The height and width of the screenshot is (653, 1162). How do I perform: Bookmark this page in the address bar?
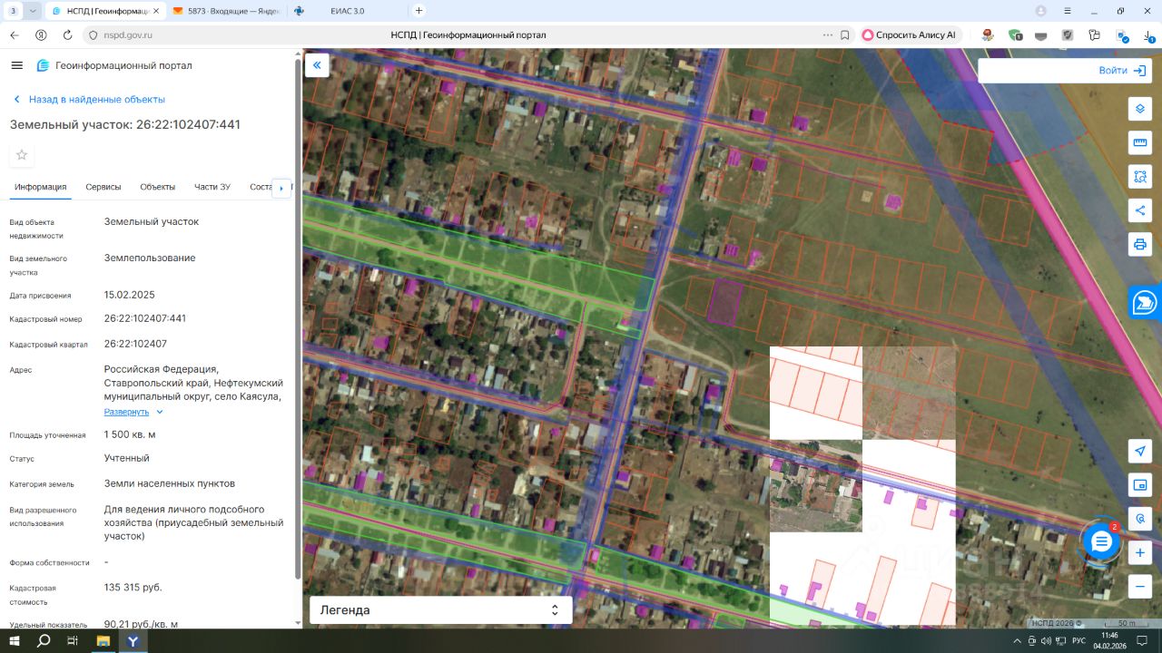(844, 34)
